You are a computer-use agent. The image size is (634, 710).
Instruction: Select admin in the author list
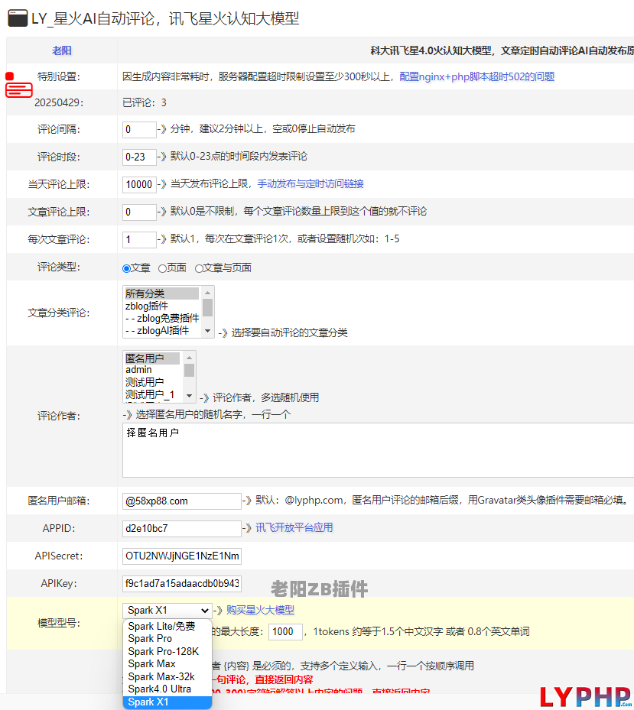(x=152, y=370)
